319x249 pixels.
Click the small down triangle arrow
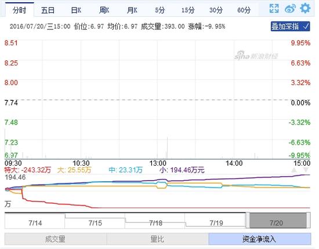306,170
